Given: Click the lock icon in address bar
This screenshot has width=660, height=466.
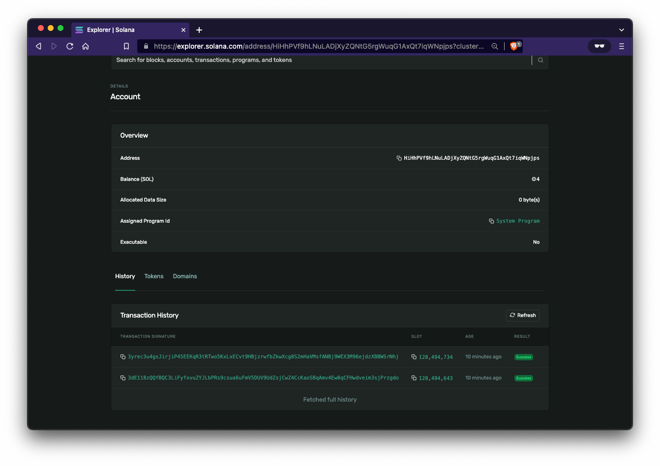Looking at the screenshot, I should (x=146, y=46).
